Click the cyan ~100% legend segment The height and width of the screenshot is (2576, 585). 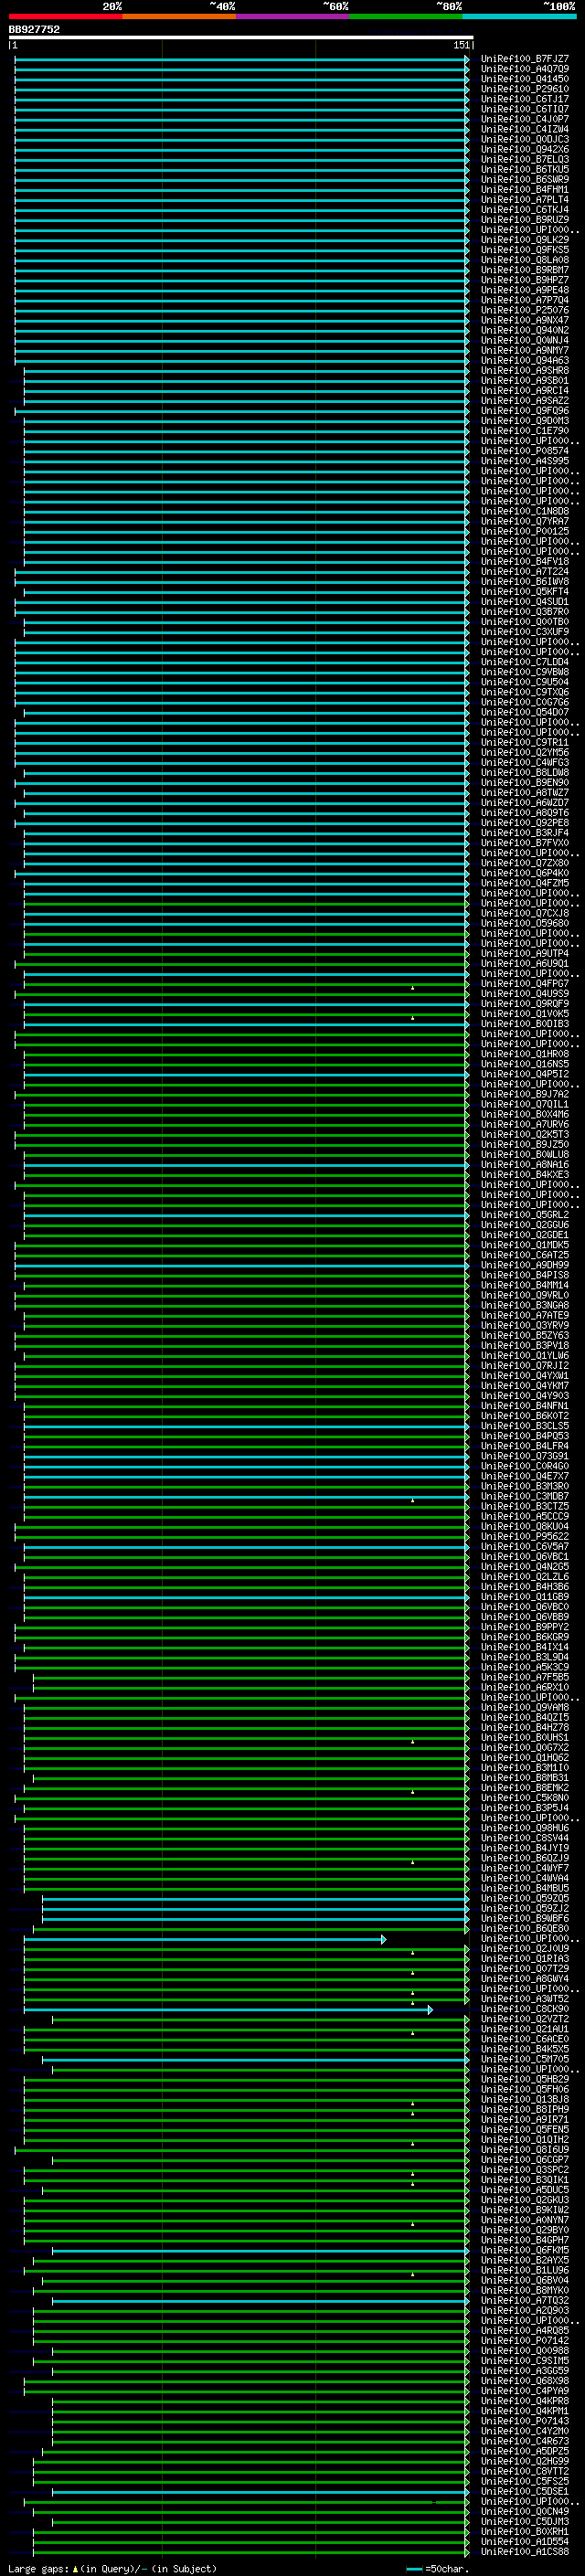pyautogui.click(x=519, y=16)
